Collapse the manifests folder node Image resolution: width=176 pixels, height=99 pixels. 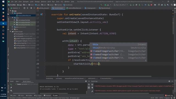pyautogui.click(x=12, y=13)
